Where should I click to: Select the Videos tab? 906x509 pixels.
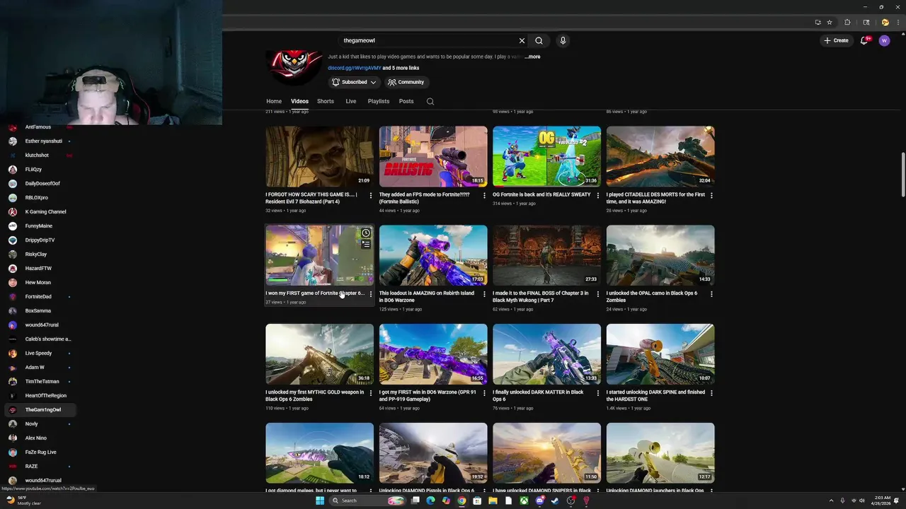[x=299, y=101]
